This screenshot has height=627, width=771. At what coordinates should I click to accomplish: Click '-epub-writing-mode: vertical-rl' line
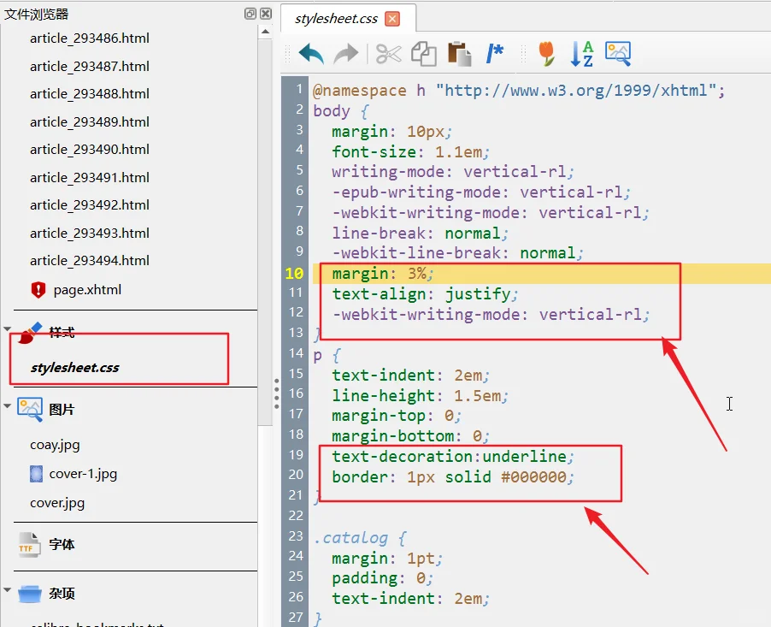coord(481,192)
